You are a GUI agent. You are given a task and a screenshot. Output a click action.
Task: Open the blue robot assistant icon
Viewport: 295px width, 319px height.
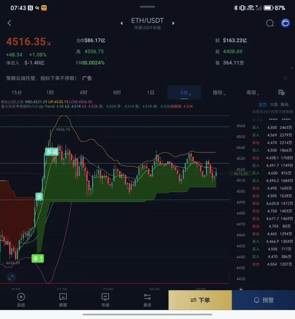click(x=285, y=23)
